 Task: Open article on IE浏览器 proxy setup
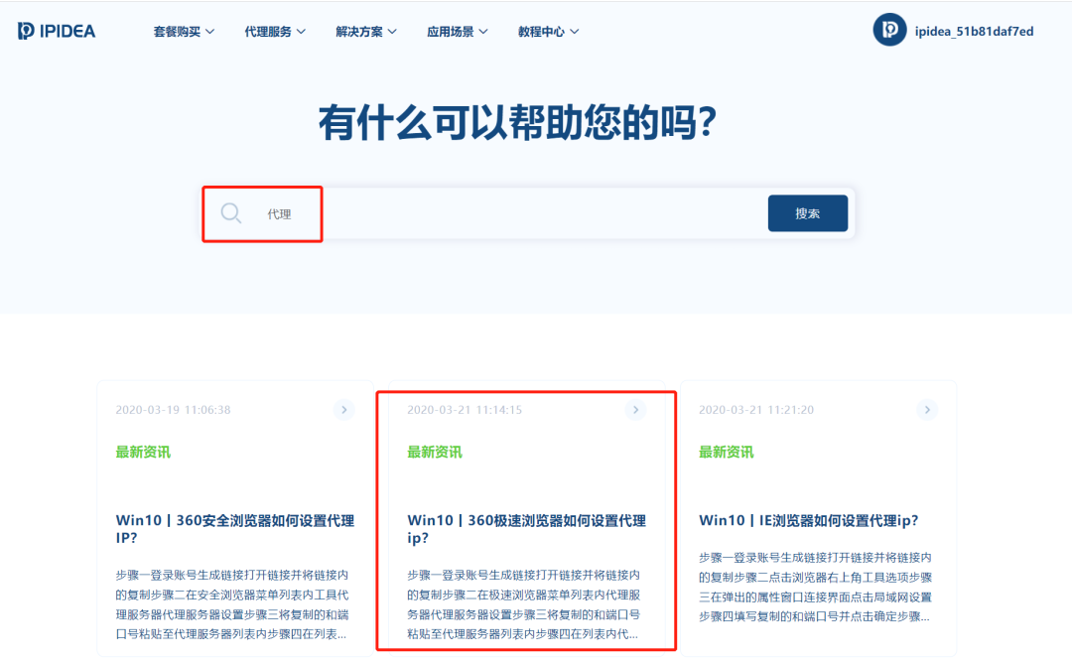click(x=808, y=520)
